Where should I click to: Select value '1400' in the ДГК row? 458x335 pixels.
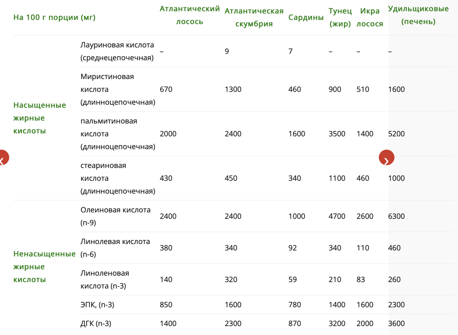[168, 324]
